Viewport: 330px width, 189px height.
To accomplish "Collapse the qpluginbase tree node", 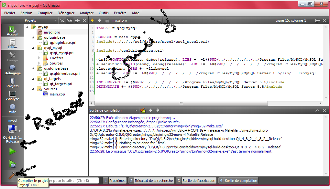I will pos(33,37).
